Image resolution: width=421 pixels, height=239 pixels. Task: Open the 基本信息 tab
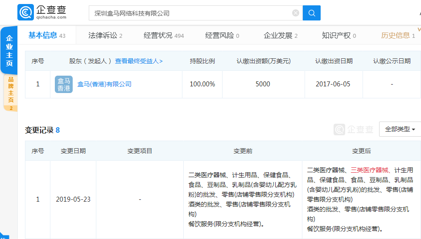(47, 35)
